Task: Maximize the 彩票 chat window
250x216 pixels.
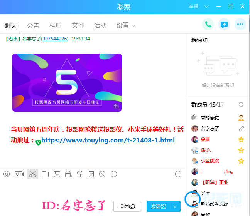Action: [231, 7]
